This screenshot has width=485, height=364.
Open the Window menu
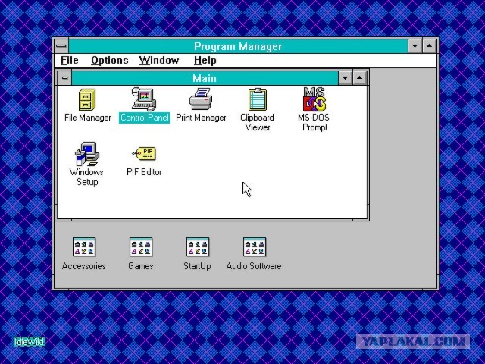pyautogui.click(x=159, y=61)
